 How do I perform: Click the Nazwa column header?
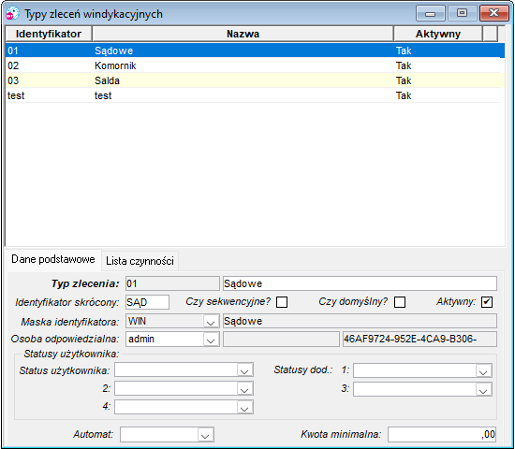coord(243,34)
